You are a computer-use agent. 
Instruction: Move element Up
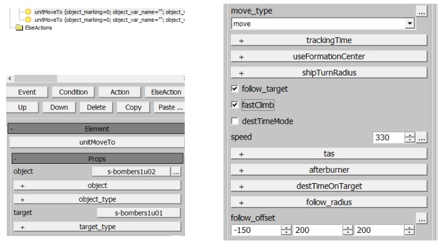click(22, 107)
